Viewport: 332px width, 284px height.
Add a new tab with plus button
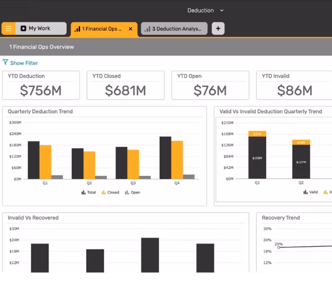218,29
